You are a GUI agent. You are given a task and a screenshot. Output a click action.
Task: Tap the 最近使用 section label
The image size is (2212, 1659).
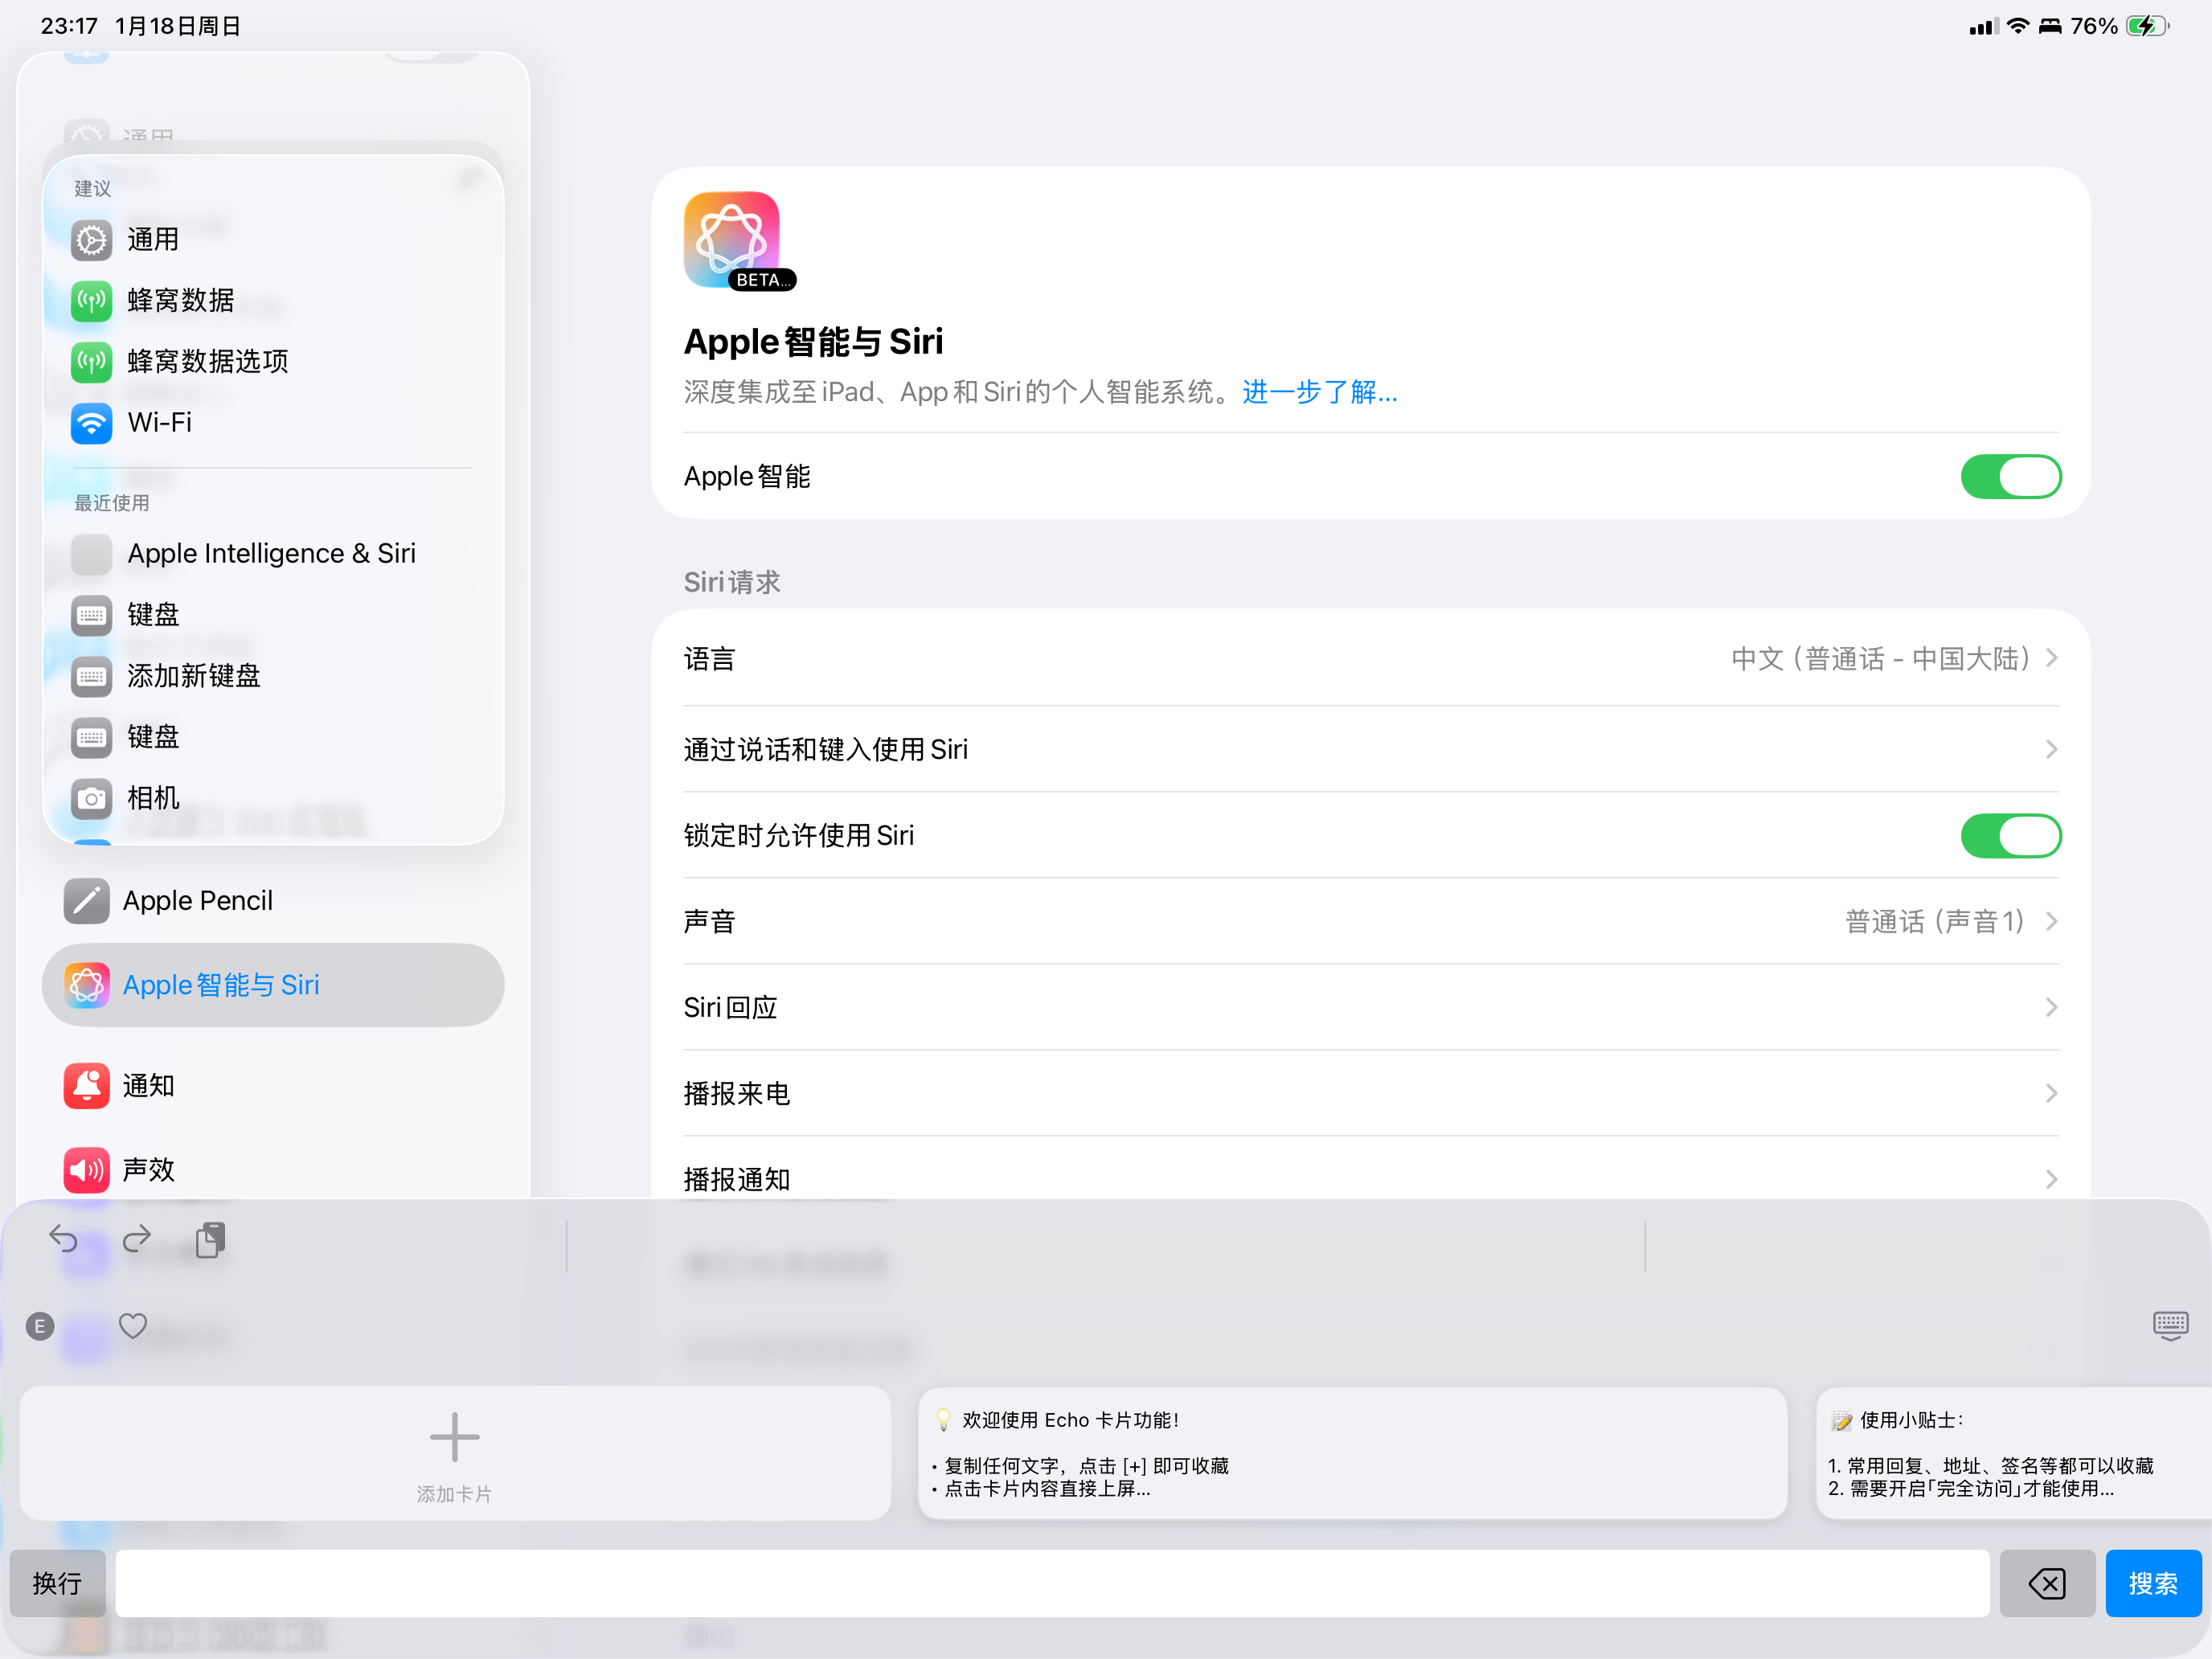pyautogui.click(x=112, y=503)
